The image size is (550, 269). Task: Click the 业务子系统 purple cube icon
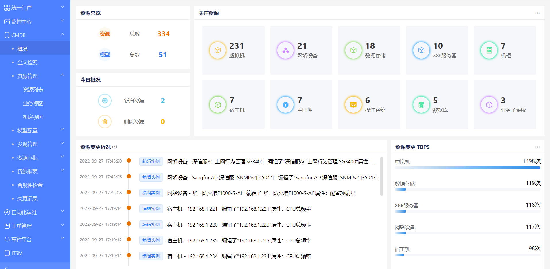pos(489,105)
